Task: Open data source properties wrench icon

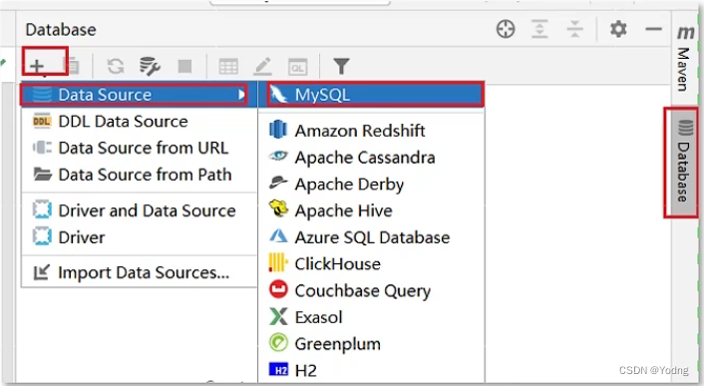Action: tap(150, 67)
